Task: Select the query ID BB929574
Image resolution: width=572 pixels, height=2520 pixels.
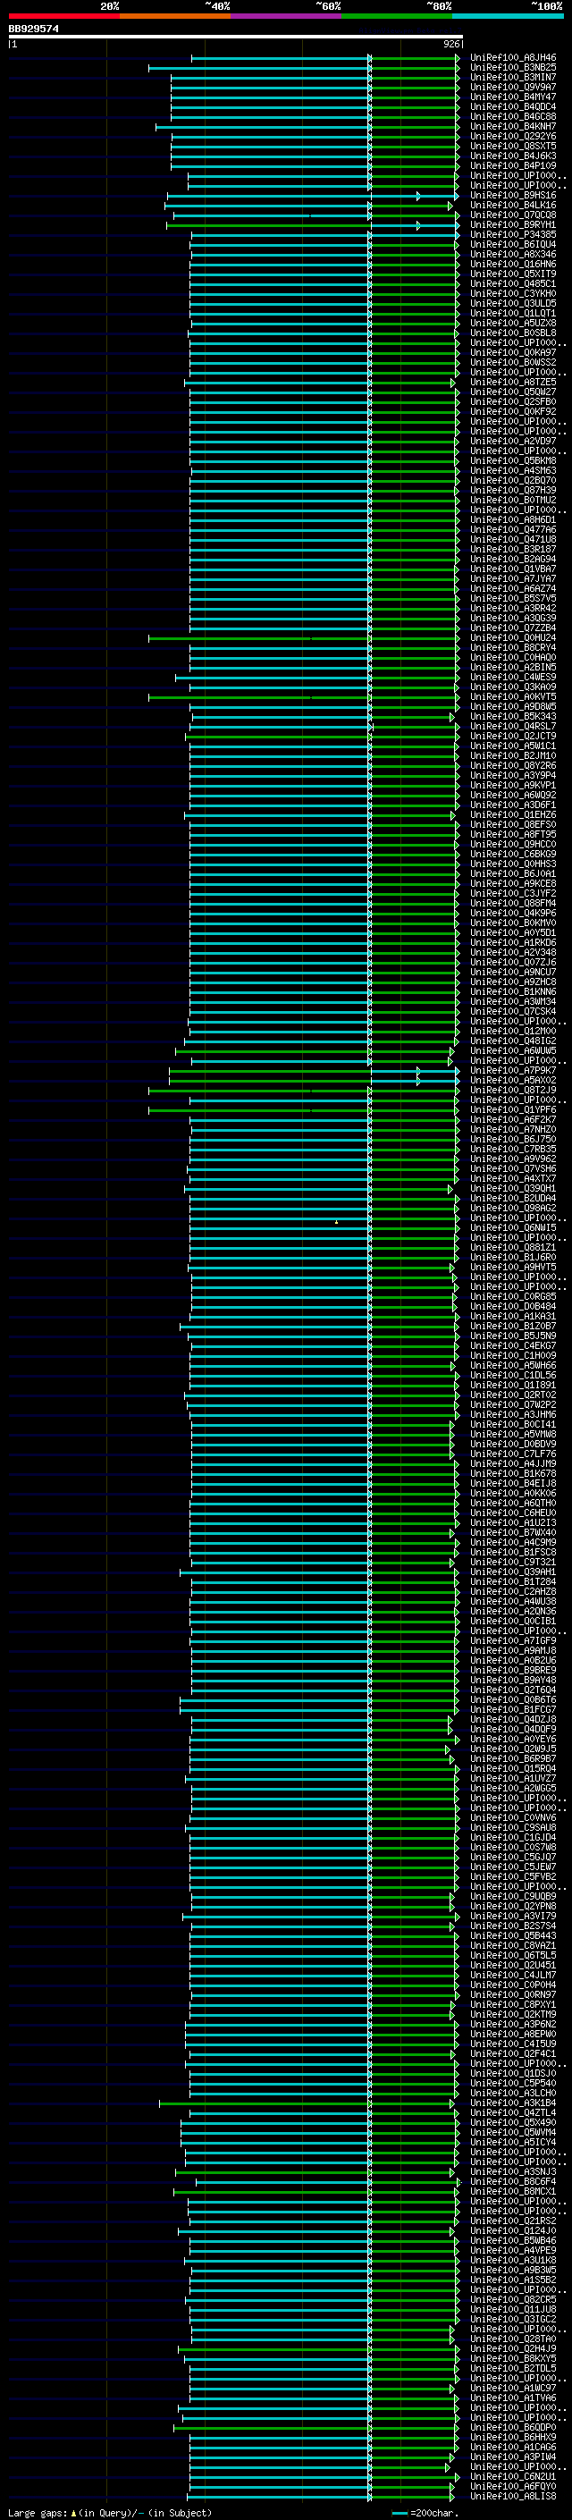Action: pos(33,29)
